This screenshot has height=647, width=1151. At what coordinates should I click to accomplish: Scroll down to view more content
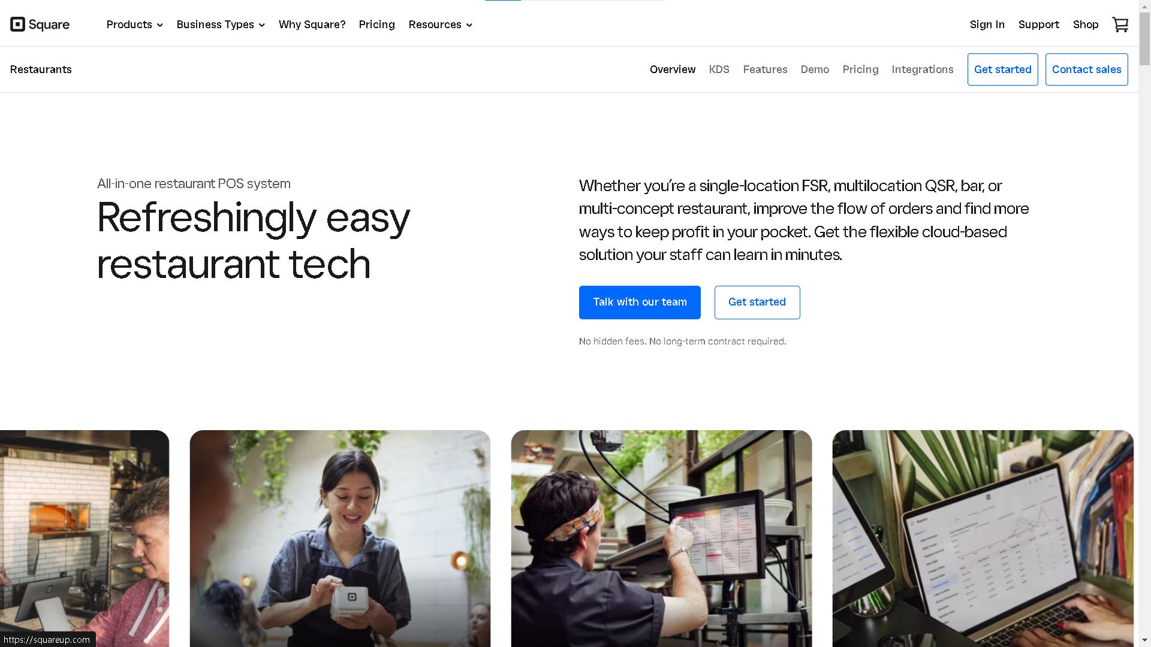[x=1146, y=640]
